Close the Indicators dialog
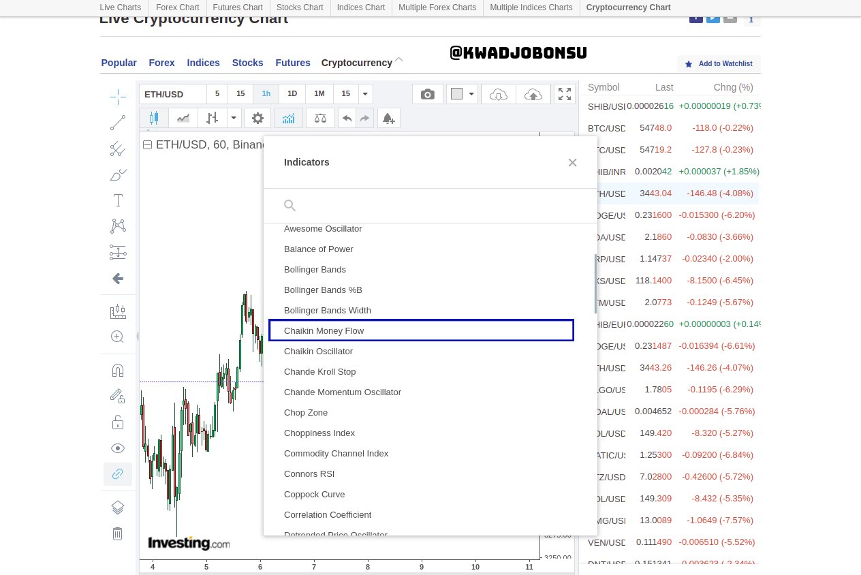The height and width of the screenshot is (575, 861). (x=572, y=162)
